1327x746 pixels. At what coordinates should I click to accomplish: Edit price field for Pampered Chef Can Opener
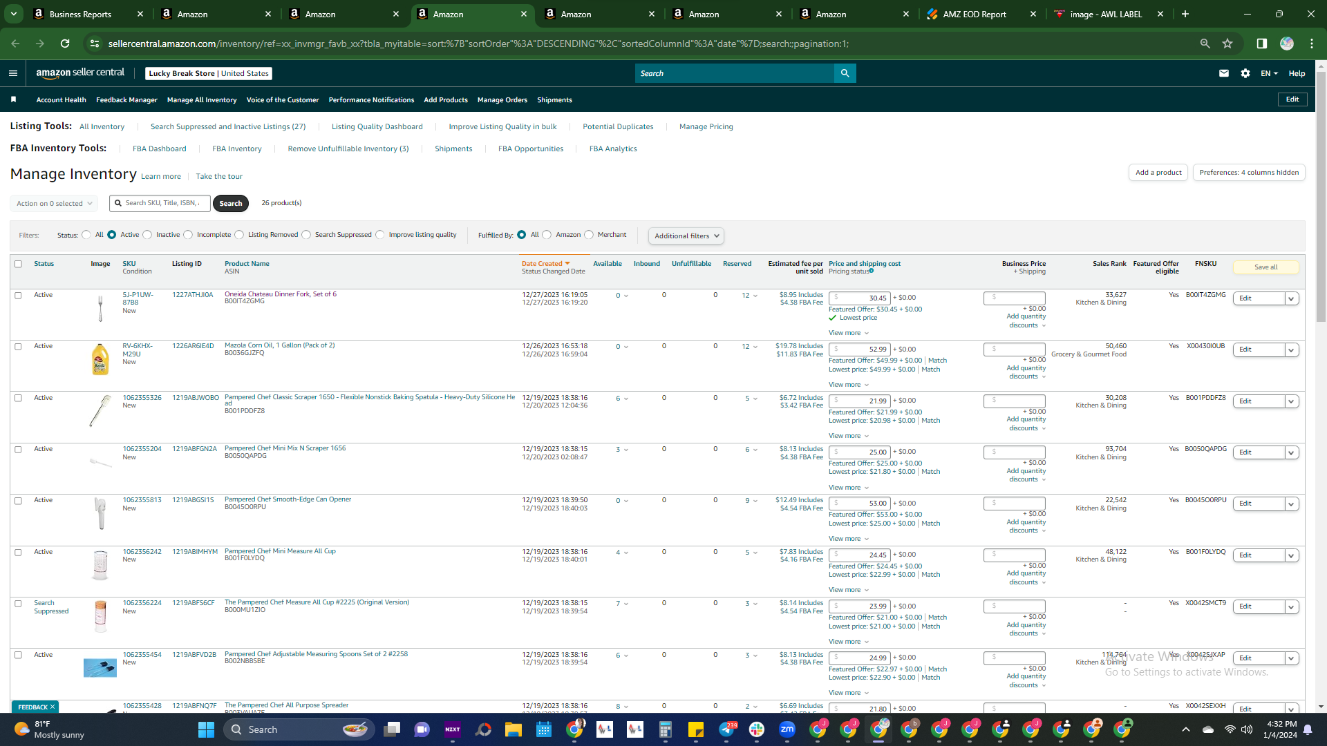pos(860,504)
